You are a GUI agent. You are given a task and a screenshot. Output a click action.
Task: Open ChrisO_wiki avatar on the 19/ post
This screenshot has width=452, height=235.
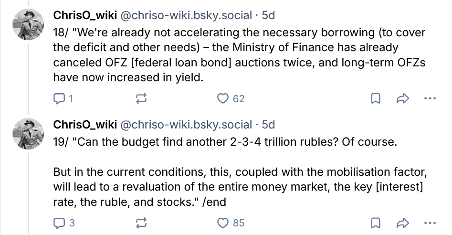(28, 134)
